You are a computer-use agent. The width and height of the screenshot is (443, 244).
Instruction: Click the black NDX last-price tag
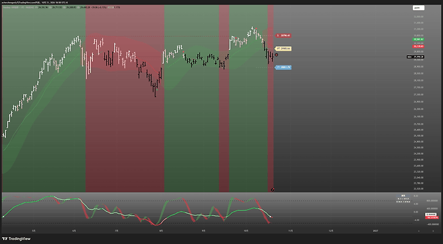coord(415,57)
